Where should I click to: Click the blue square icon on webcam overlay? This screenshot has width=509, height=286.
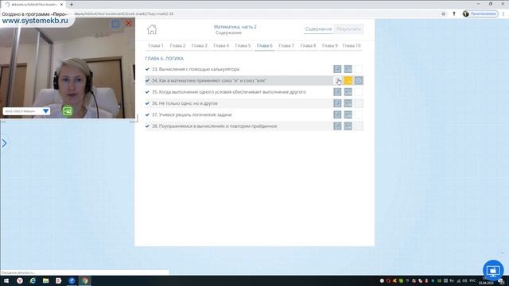click(x=115, y=24)
